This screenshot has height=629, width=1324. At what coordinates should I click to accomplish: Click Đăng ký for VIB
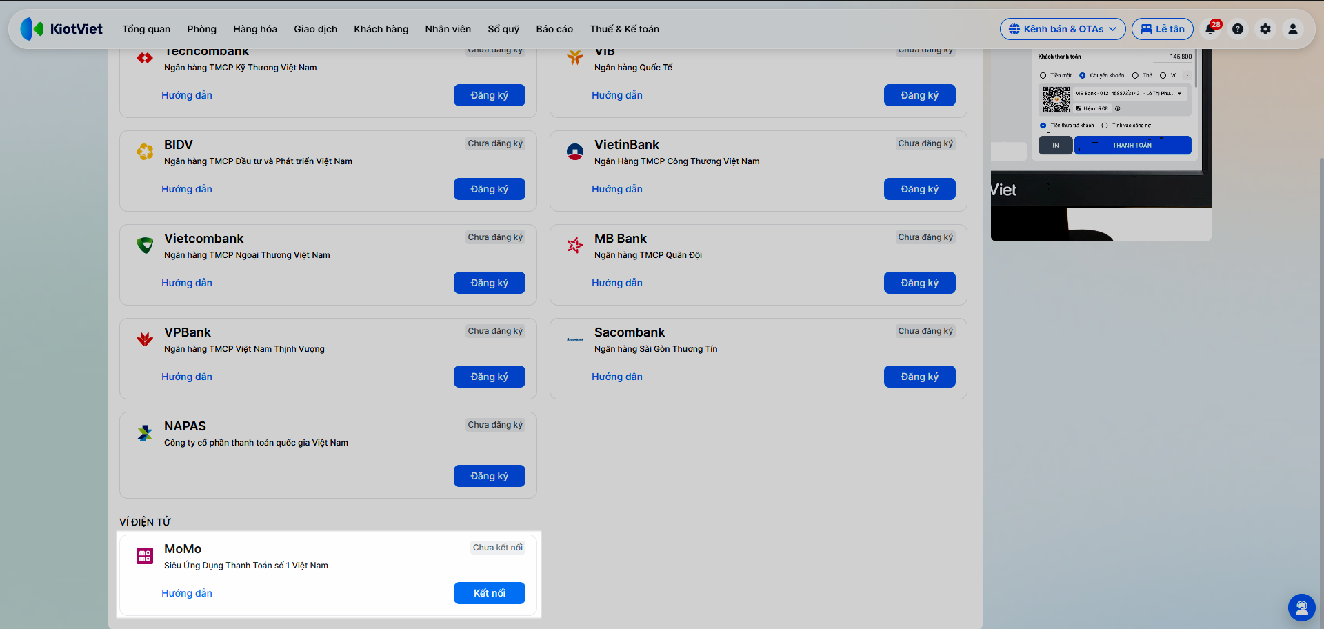pyautogui.click(x=920, y=95)
